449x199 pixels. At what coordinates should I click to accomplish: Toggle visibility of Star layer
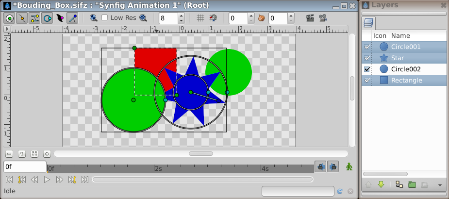click(x=367, y=58)
